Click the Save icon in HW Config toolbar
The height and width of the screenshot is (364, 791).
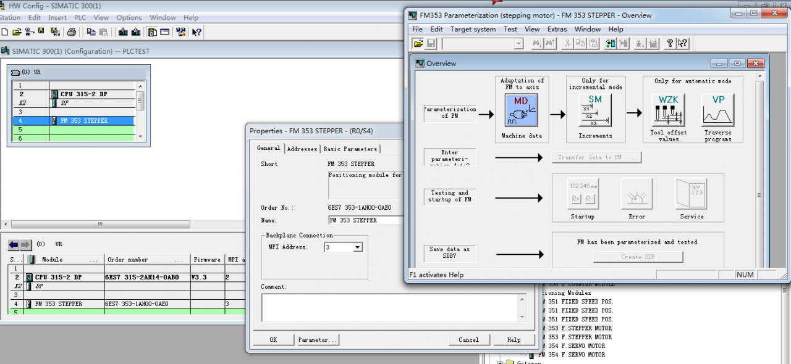41,31
